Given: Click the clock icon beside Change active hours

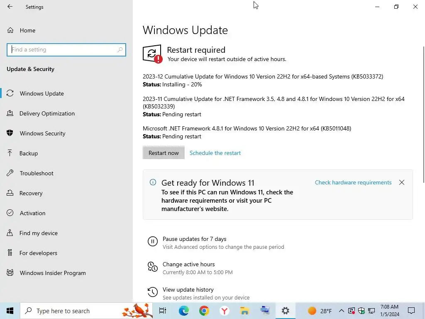Looking at the screenshot, I should [153, 267].
